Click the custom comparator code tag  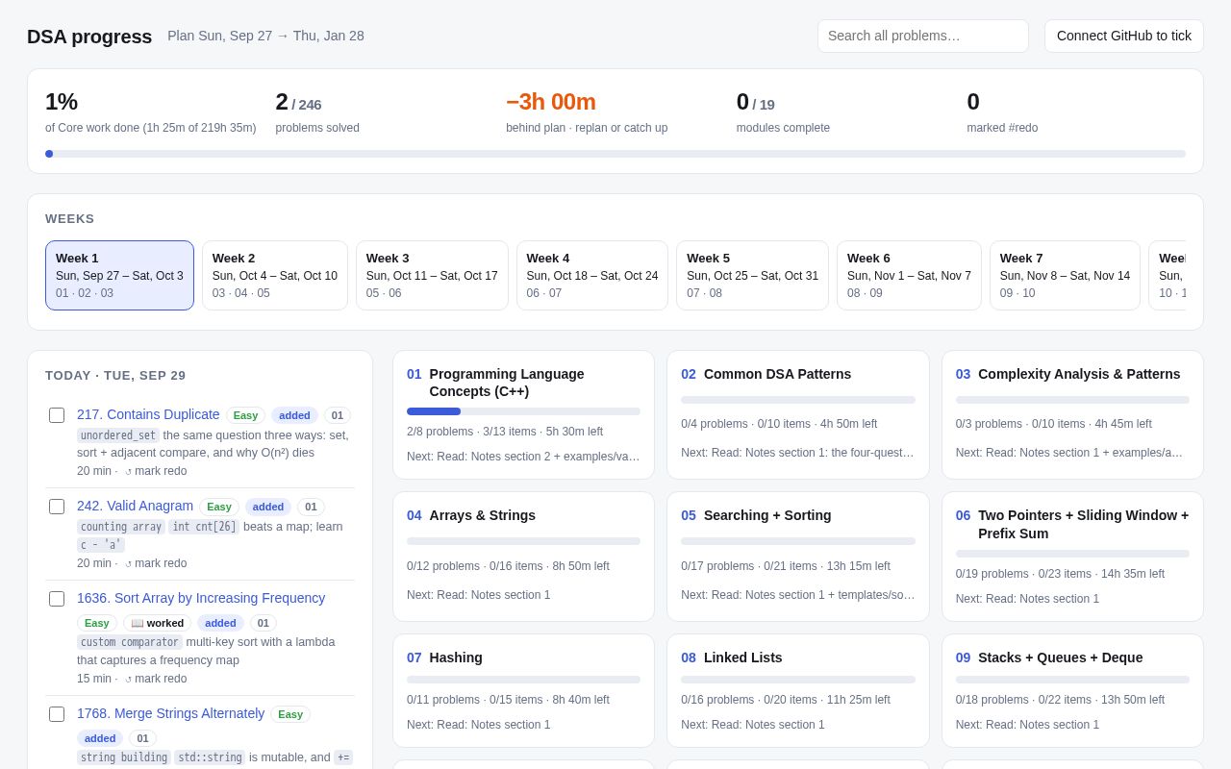(130, 642)
